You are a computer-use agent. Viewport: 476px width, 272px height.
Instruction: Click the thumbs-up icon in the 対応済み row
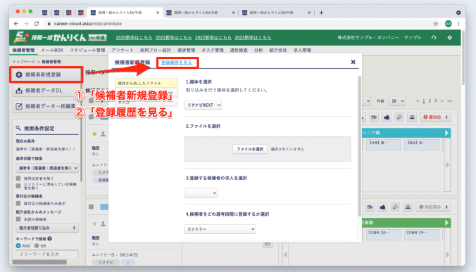(382, 207)
